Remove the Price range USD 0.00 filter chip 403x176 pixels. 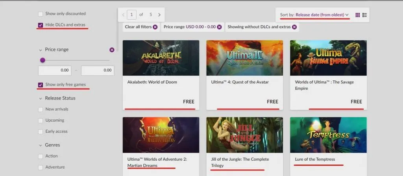coord(219,27)
